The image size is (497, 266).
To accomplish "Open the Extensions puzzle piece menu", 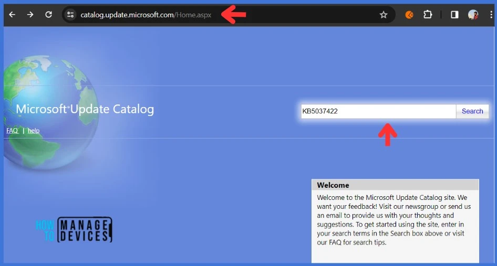I will coord(428,15).
